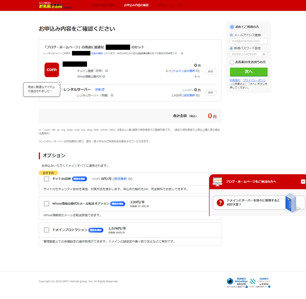
Task: Click the email address input field
Action: pos(249,41)
